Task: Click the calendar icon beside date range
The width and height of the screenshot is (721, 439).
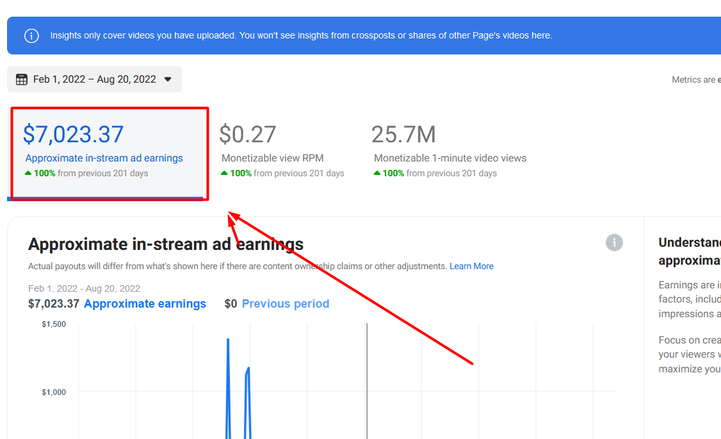Action: pyautogui.click(x=22, y=79)
